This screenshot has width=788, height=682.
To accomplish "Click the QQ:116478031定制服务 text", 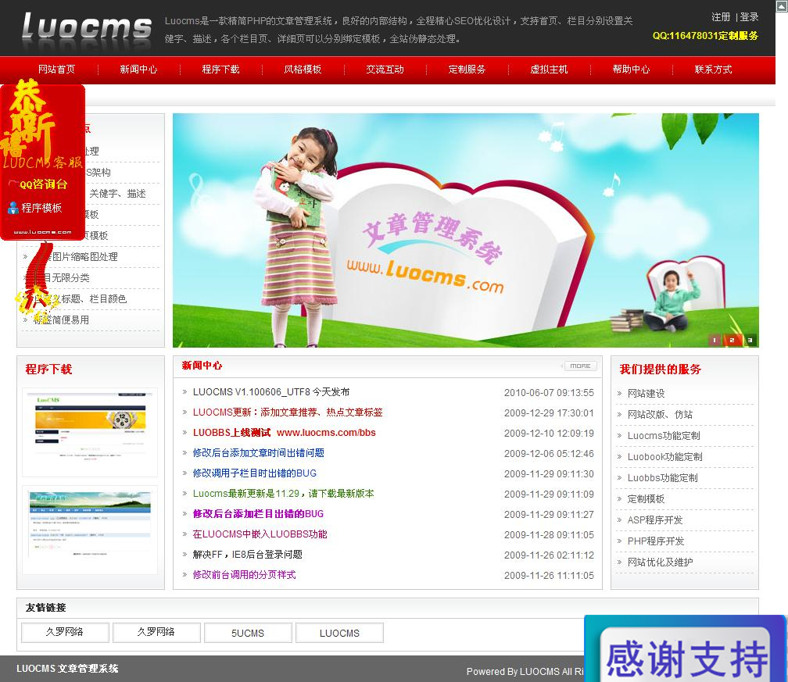I will tap(706, 36).
